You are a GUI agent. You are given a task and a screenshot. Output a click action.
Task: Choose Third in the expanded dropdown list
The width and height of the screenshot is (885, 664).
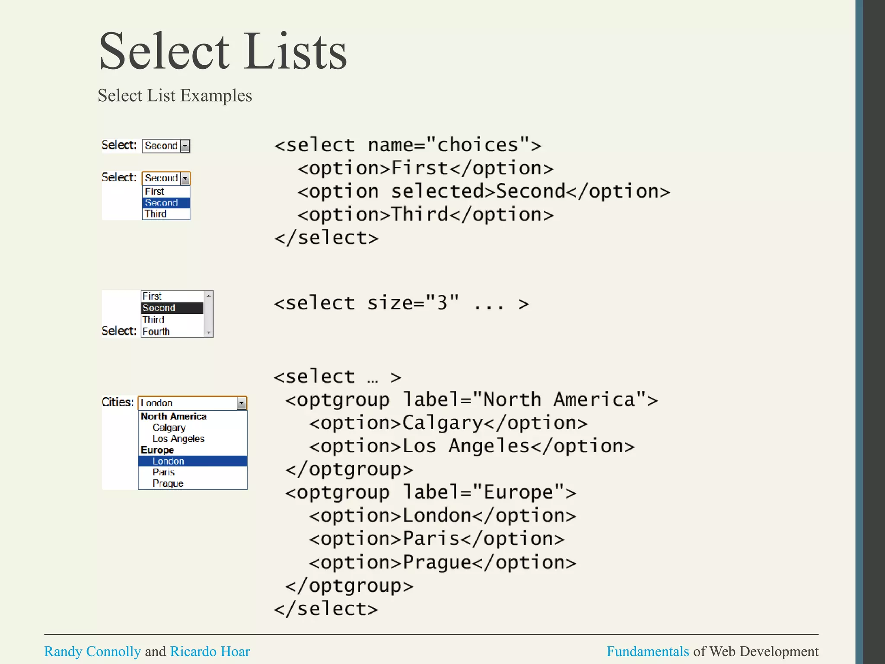click(x=166, y=214)
